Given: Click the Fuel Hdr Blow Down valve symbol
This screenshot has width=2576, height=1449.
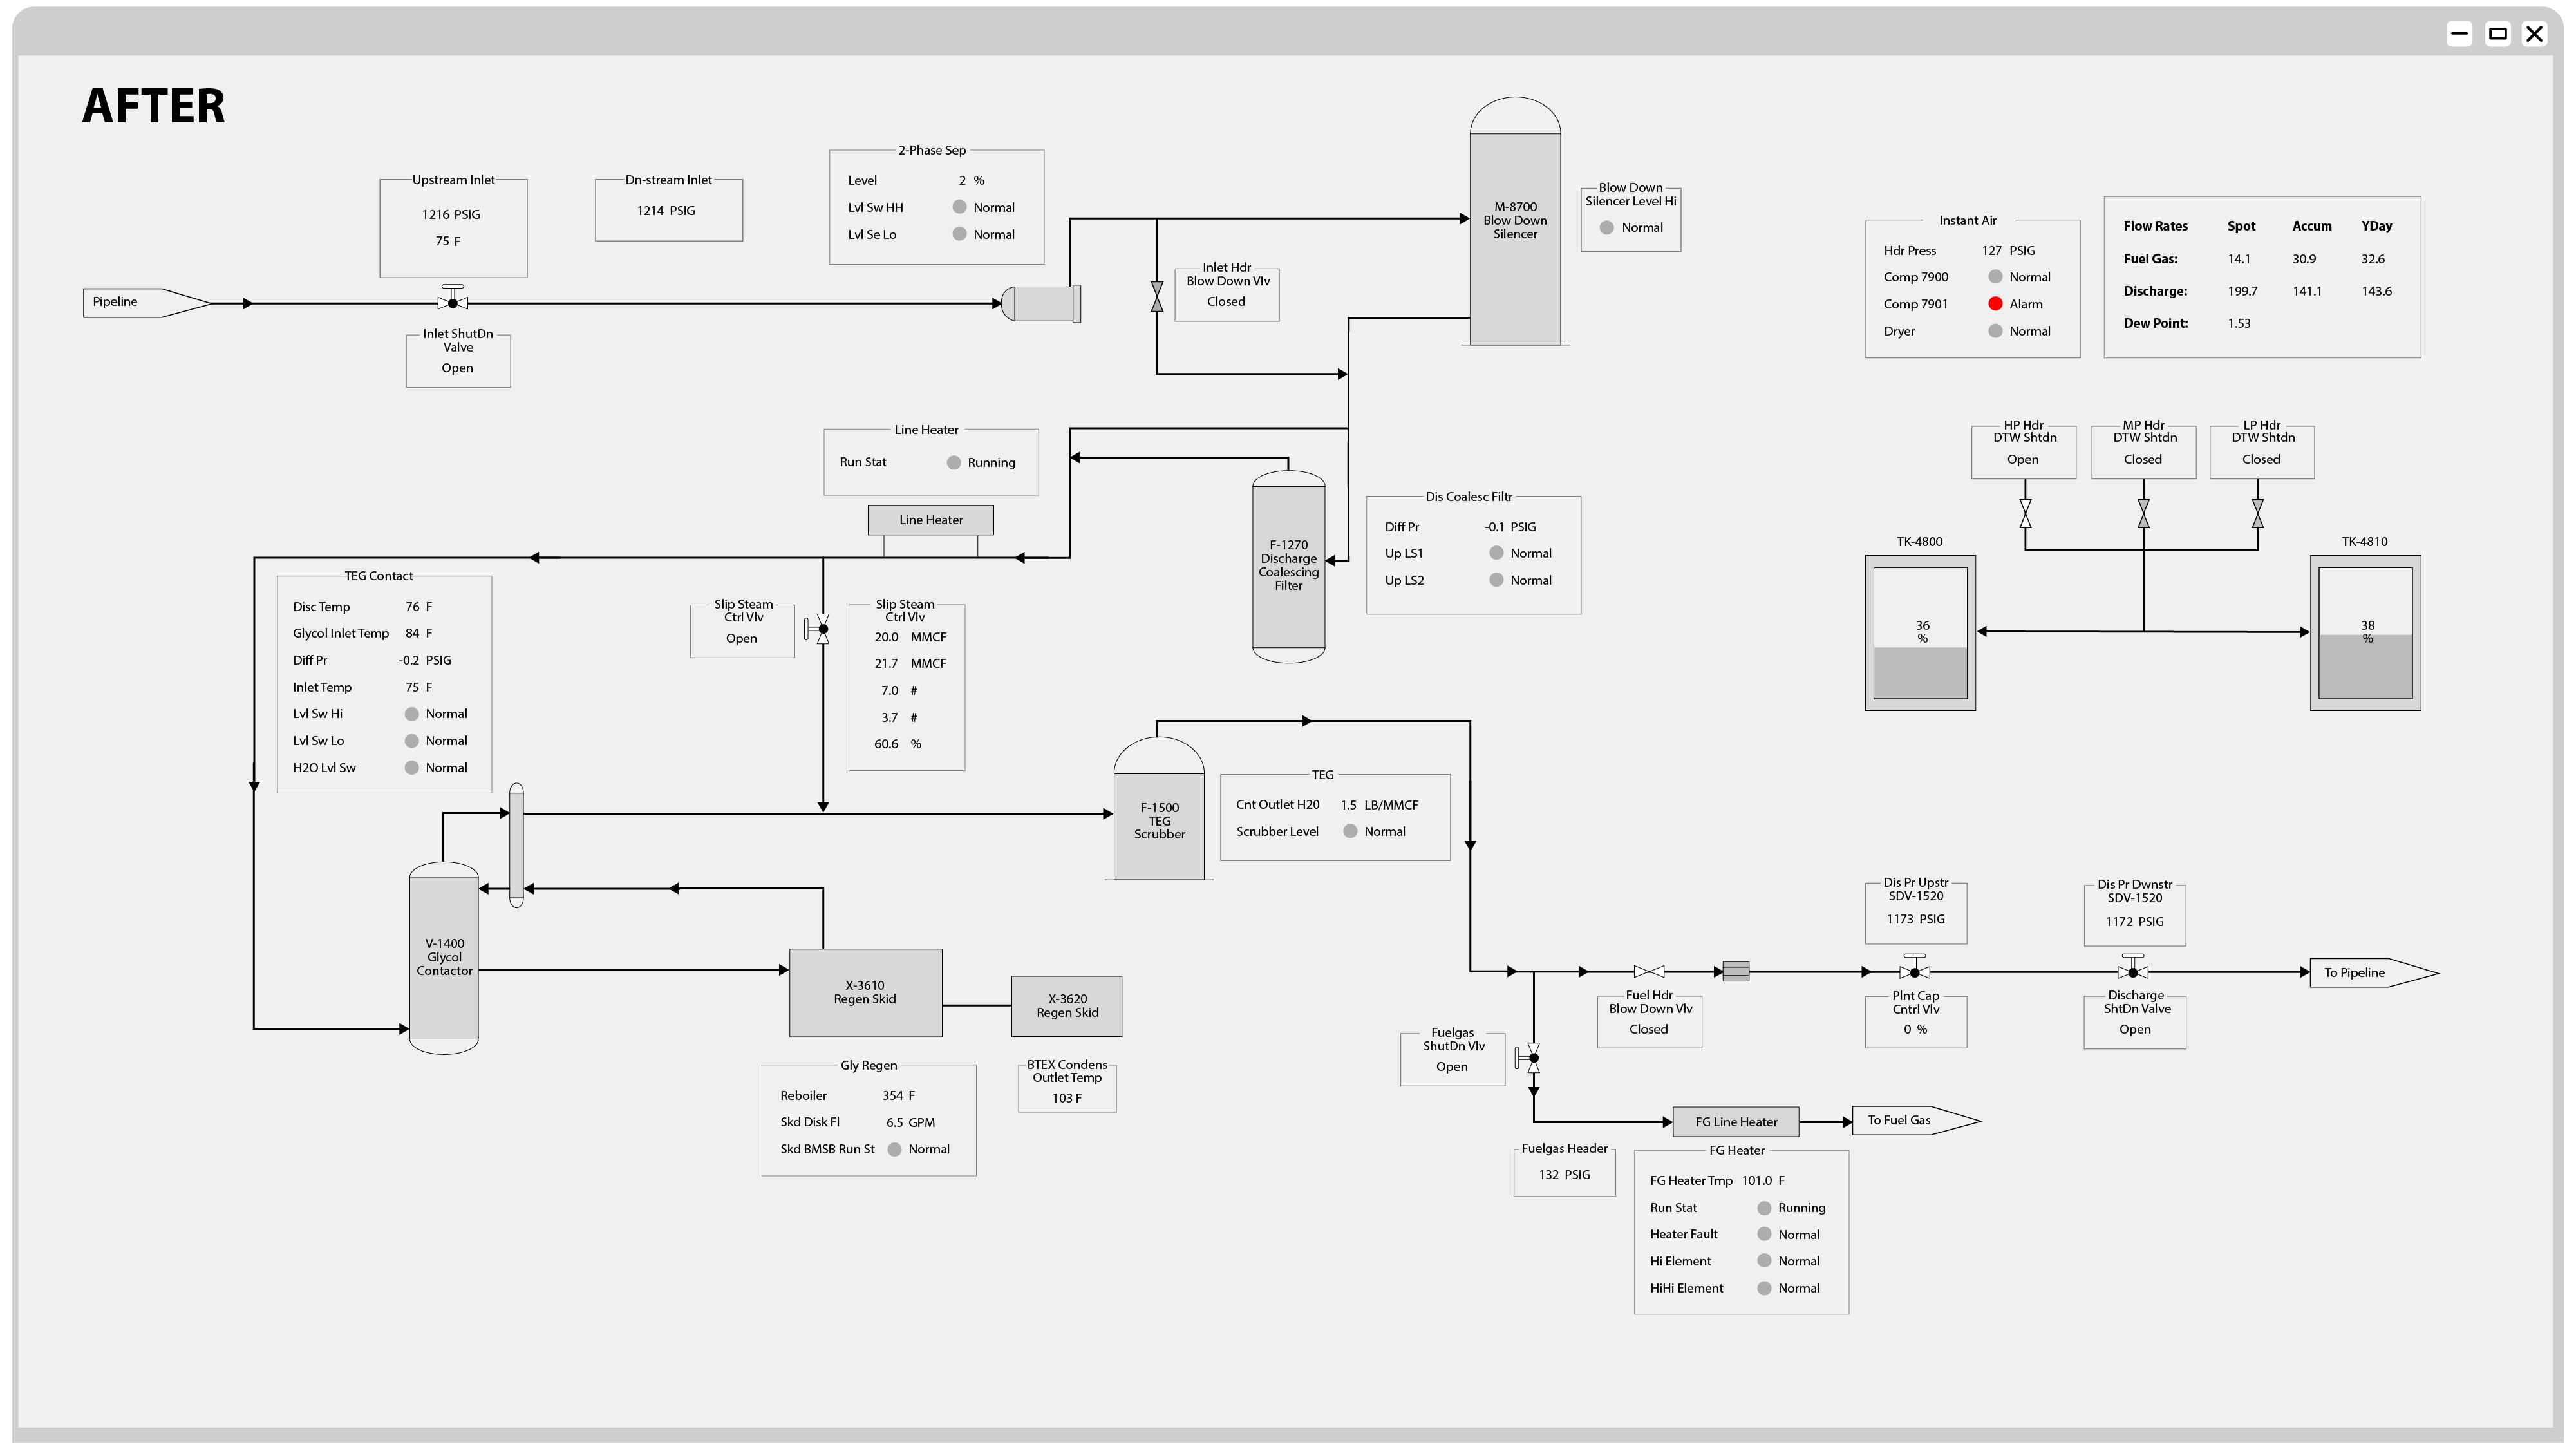Looking at the screenshot, I should pyautogui.click(x=1649, y=971).
